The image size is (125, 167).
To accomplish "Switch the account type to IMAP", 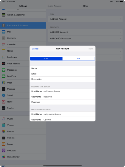I will click(46, 59).
